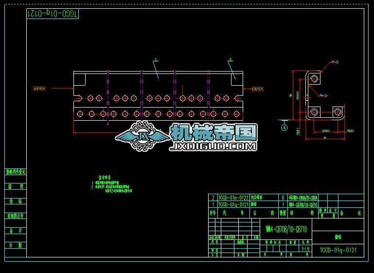Select the rotated TGGD-01q-0121 label at top-left
374x273 pixels.
53,14
